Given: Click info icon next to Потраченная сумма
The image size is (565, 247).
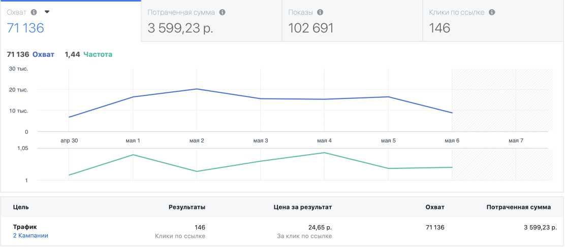Looking at the screenshot, I should pos(222,12).
